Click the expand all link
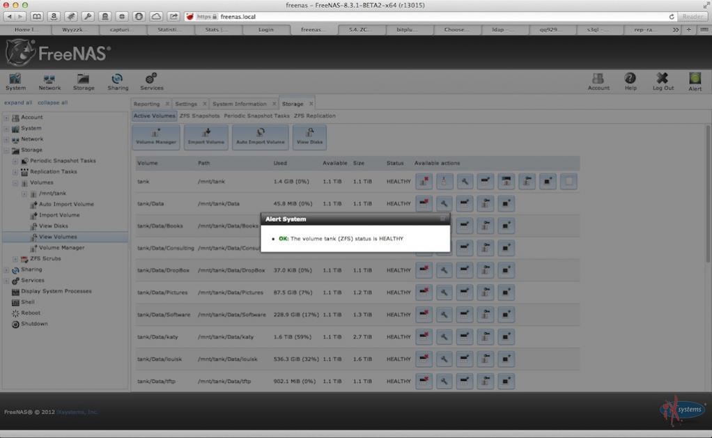The height and width of the screenshot is (438, 712). [x=18, y=102]
